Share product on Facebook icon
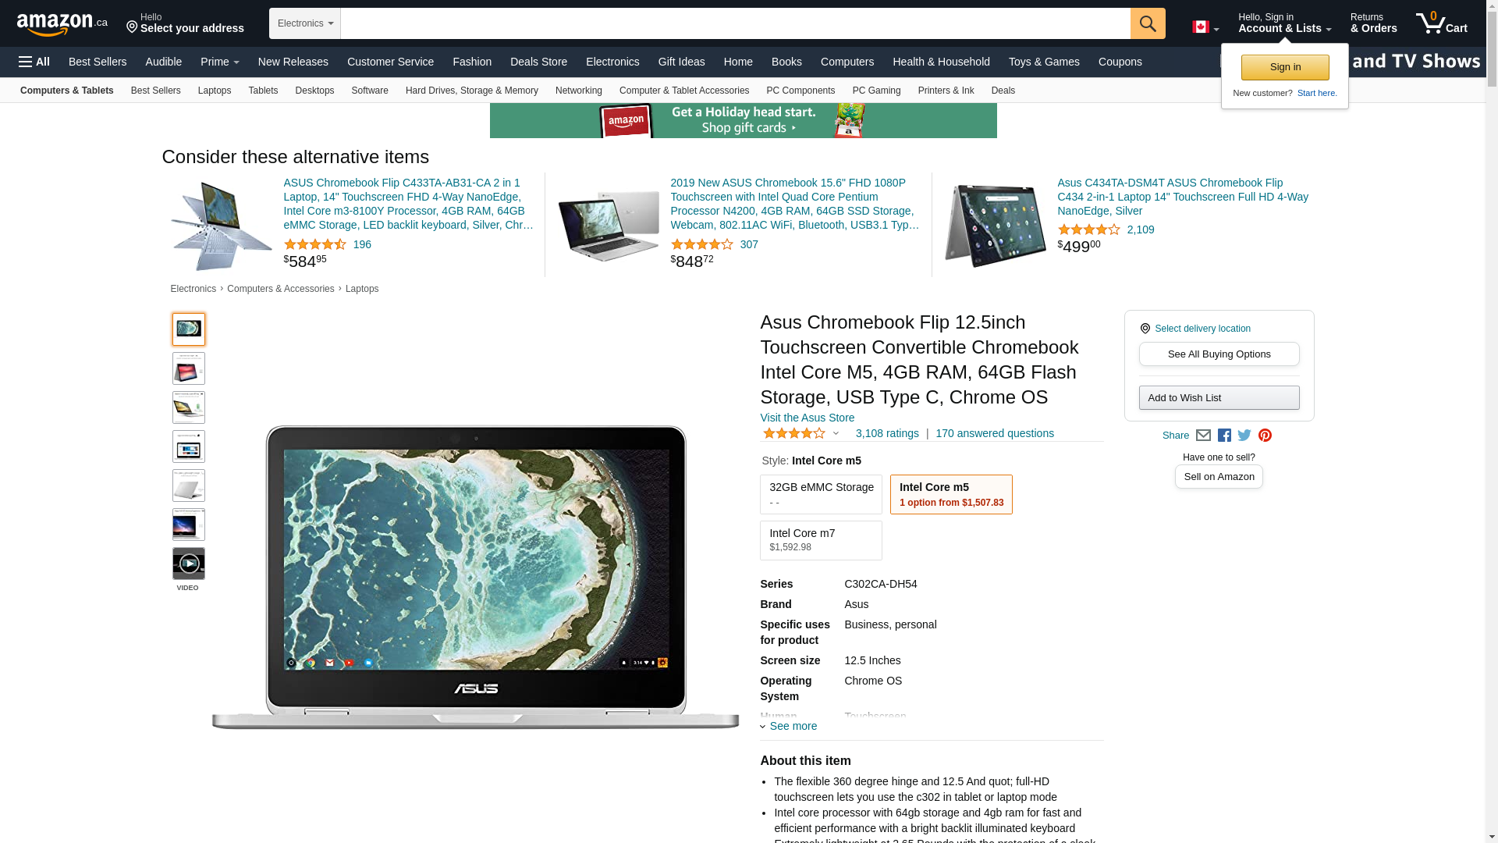Screen dimensions: 1498x843 point(1224,436)
